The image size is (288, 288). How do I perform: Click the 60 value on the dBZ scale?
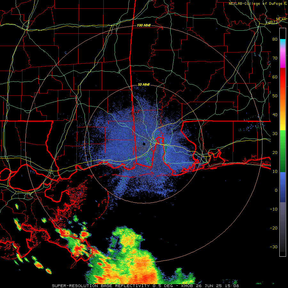tap(275, 77)
